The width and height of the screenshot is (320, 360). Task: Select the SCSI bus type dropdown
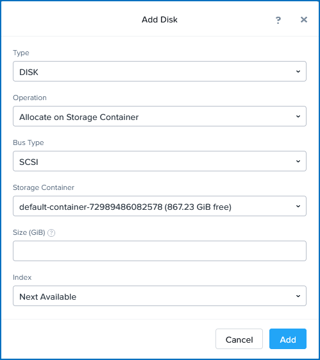[160, 161]
